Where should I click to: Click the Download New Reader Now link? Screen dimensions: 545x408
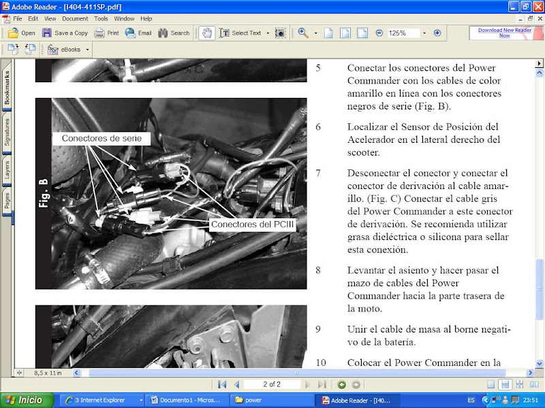[x=504, y=33]
